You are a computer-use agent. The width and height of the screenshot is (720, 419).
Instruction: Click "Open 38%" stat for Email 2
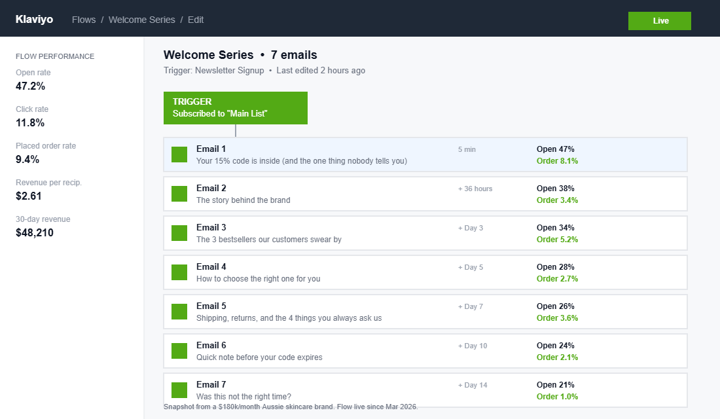click(x=556, y=189)
